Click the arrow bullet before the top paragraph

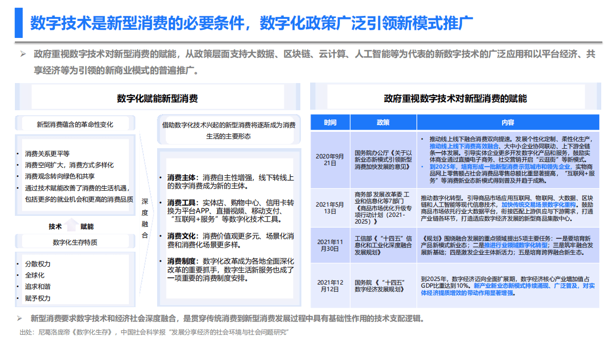(22, 53)
